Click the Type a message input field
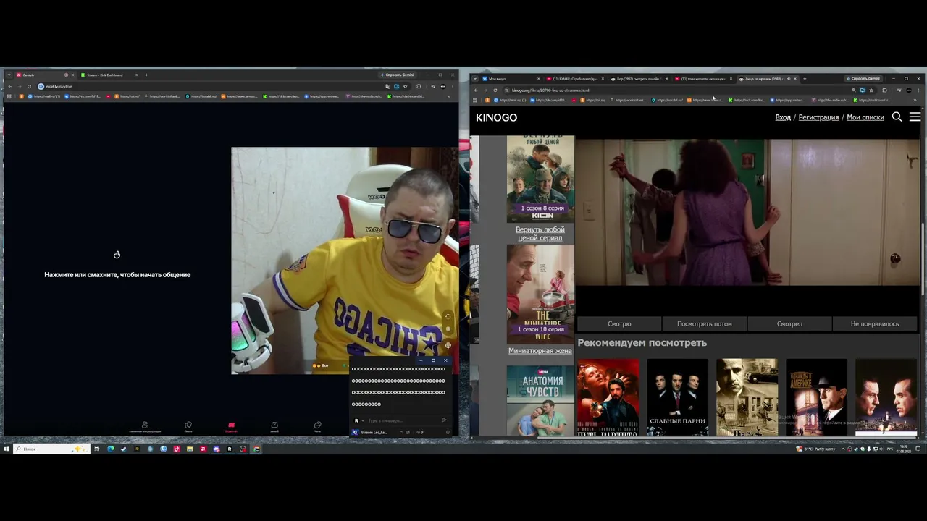The width and height of the screenshot is (927, 521). click(x=402, y=420)
